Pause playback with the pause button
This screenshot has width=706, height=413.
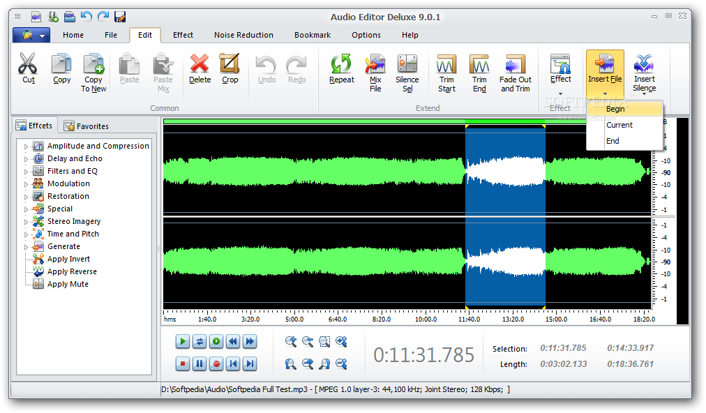(x=200, y=363)
